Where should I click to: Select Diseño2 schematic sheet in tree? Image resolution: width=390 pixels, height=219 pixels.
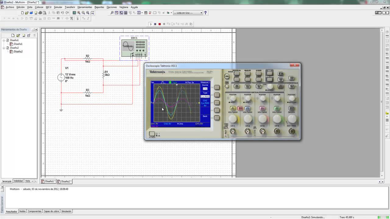[x=18, y=51]
